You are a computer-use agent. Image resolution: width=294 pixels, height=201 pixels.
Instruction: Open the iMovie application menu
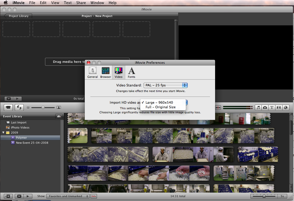[x=19, y=3]
